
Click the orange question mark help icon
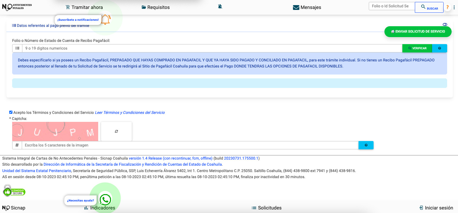coord(447,7)
